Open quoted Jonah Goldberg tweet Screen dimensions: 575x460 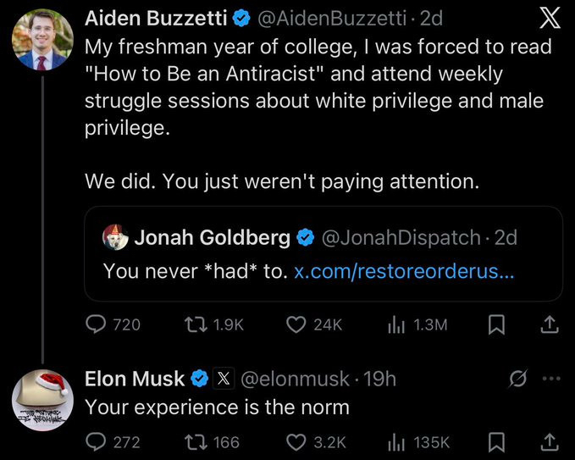click(322, 254)
